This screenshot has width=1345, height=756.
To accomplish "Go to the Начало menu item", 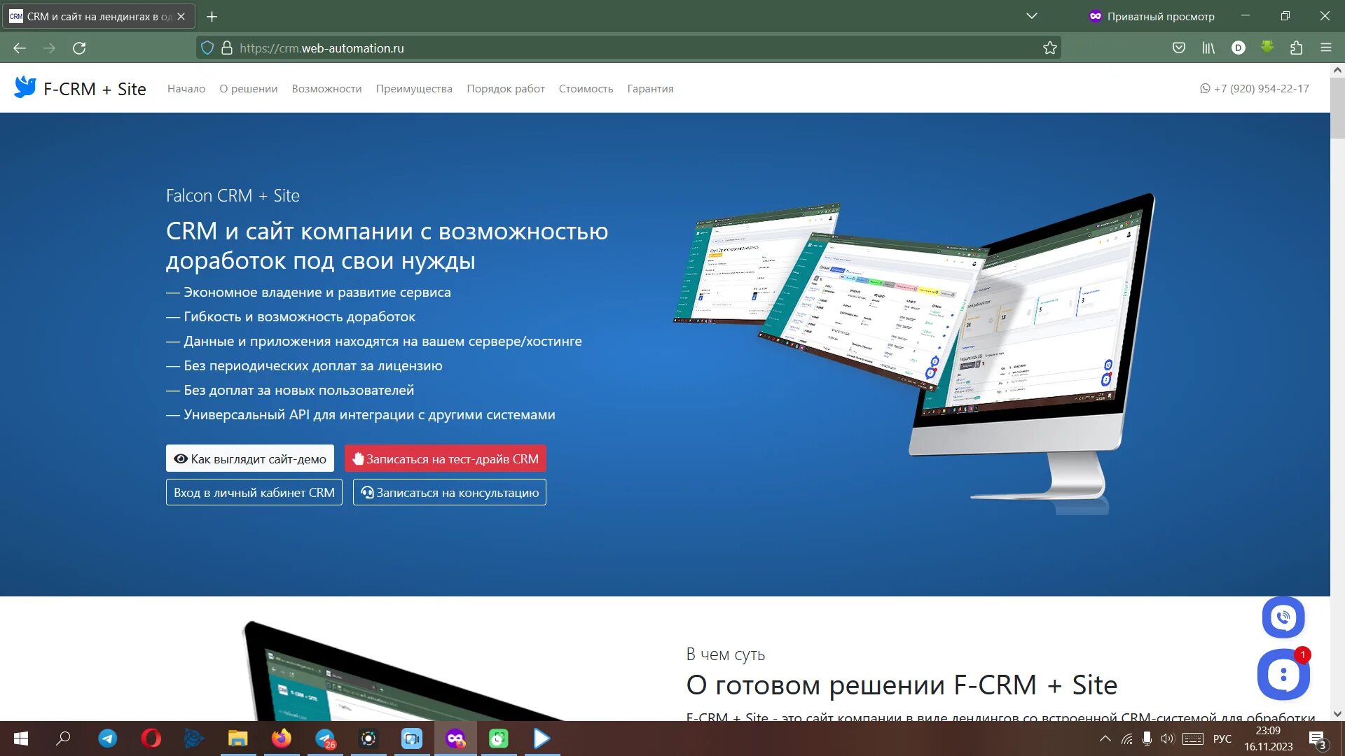I will click(x=186, y=89).
